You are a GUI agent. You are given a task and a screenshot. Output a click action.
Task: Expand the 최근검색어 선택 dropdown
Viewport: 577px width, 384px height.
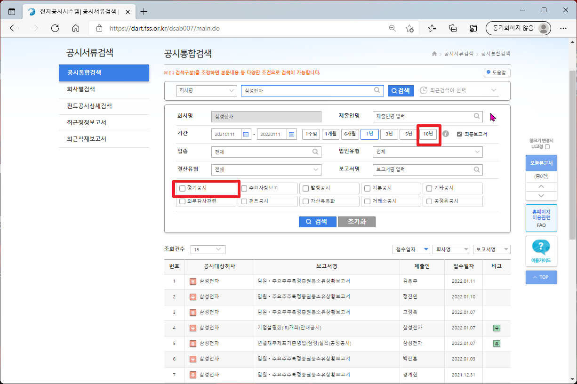[x=458, y=90]
